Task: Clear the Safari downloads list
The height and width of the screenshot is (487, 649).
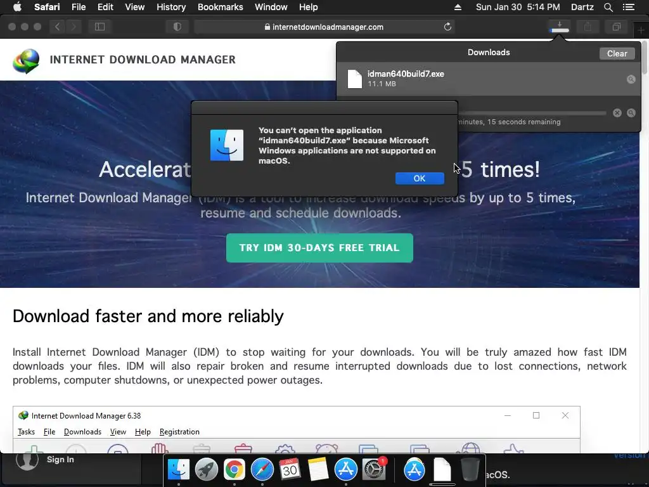Action: point(617,53)
